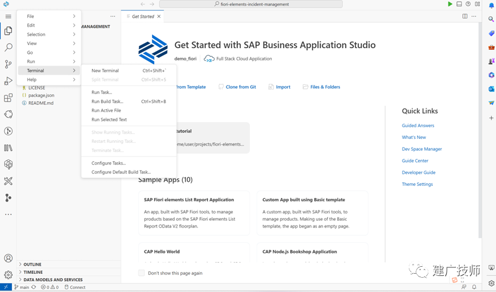
Task: Open Developer Guide quick link
Action: pyautogui.click(x=419, y=173)
